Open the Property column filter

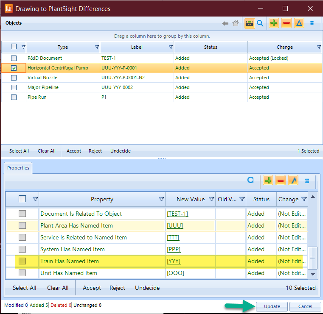coord(161,199)
